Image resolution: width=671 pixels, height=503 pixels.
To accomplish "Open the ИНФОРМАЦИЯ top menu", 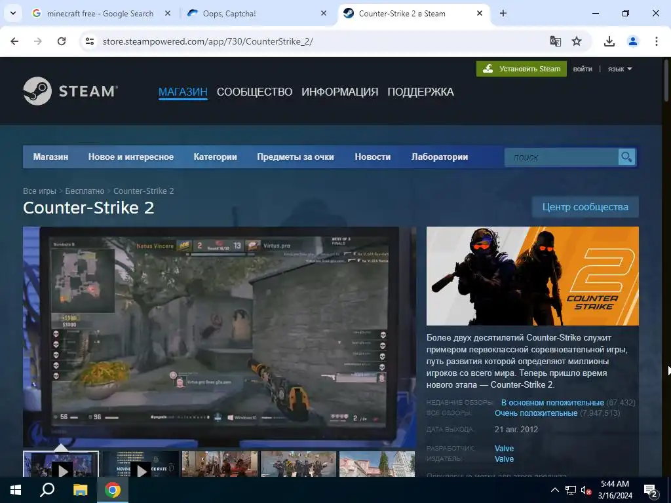I will point(340,92).
